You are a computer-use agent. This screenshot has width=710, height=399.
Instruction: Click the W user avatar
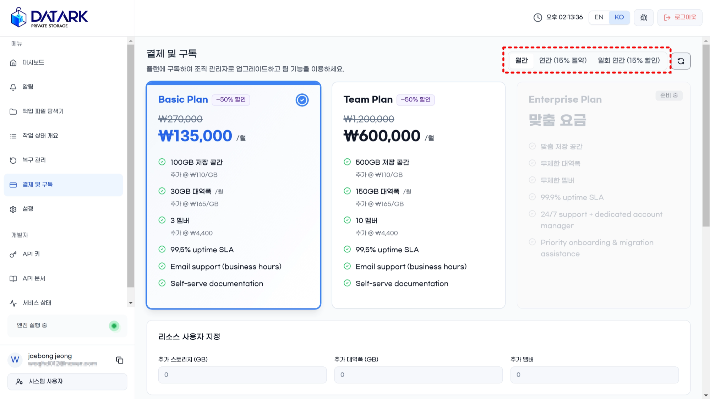coord(15,360)
